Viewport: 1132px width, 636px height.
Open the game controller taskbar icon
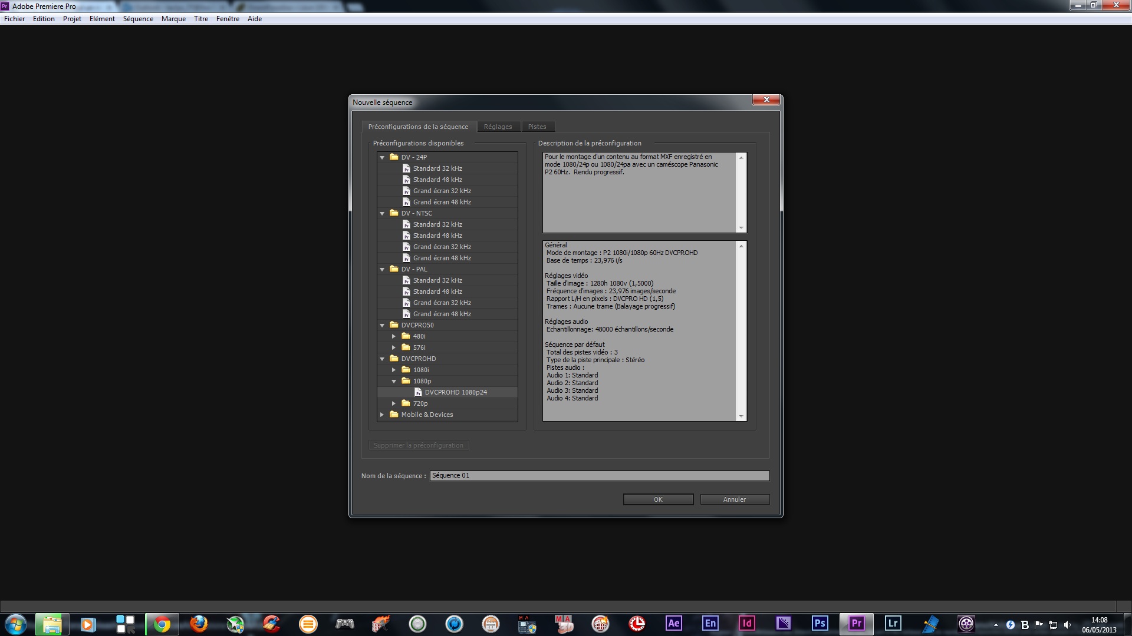tap(344, 624)
